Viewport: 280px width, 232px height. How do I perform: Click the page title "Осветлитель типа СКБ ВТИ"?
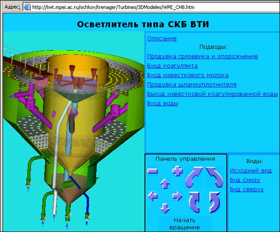pos(143,24)
